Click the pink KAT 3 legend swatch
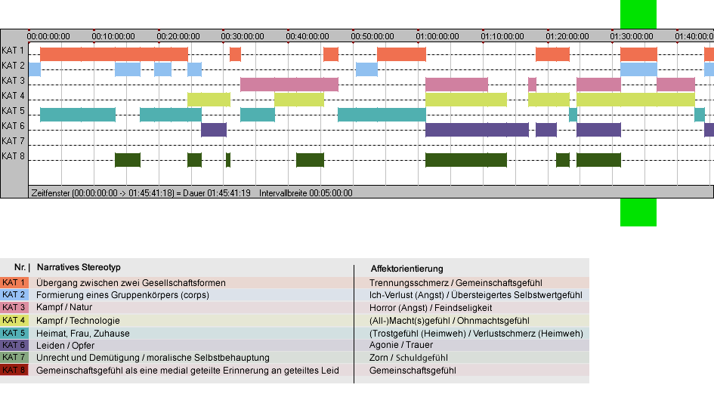The width and height of the screenshot is (714, 400). click(14, 307)
